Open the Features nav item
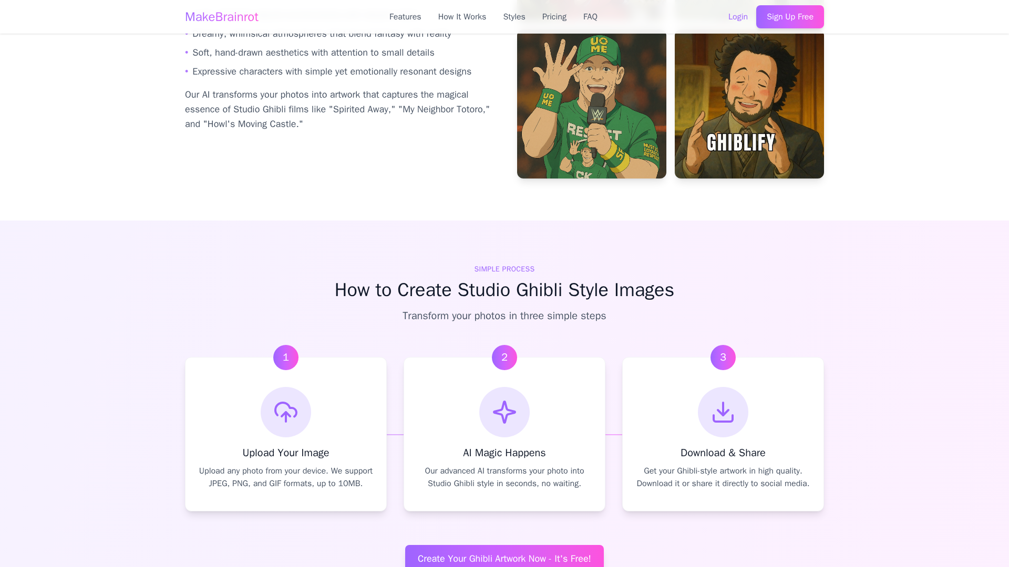 pyautogui.click(x=405, y=17)
